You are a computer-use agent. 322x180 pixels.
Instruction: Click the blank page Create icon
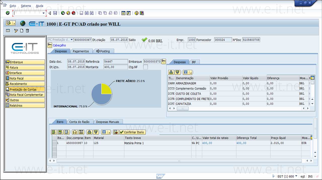22,31
